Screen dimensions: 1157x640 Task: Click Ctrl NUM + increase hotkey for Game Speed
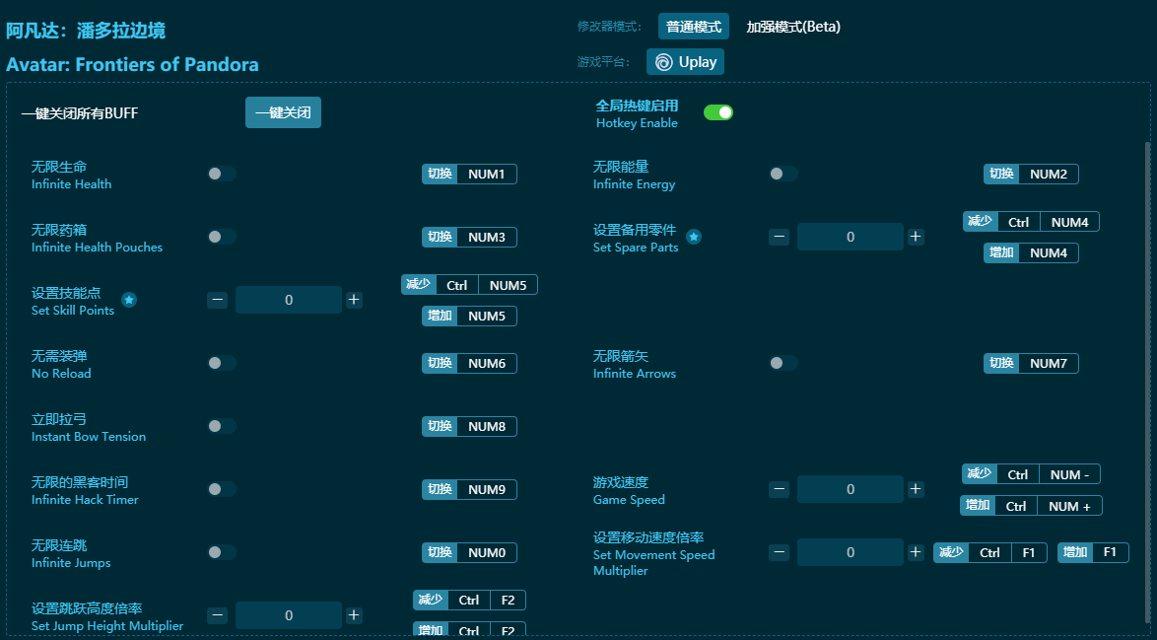1031,506
